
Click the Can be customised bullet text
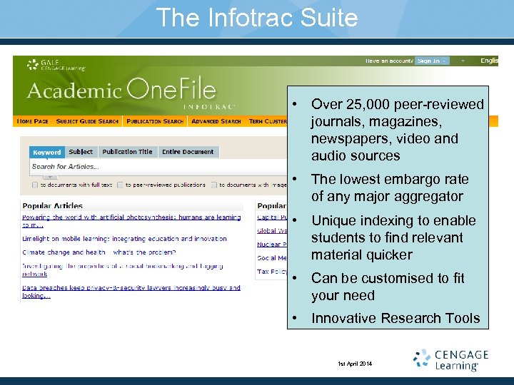388,287
